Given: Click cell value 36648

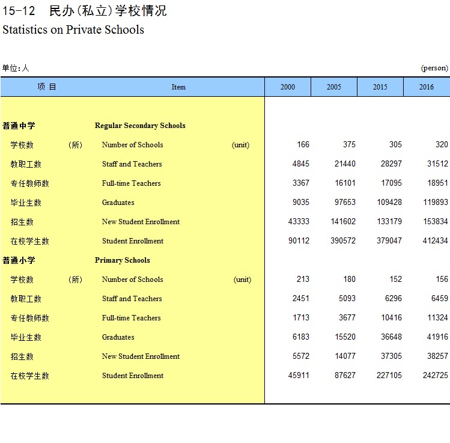Looking at the screenshot, I should (391, 337).
